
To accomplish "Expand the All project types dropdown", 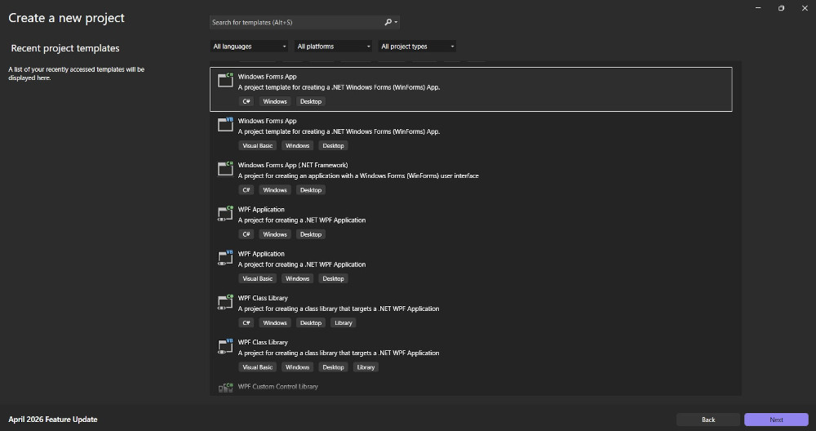I will click(417, 47).
